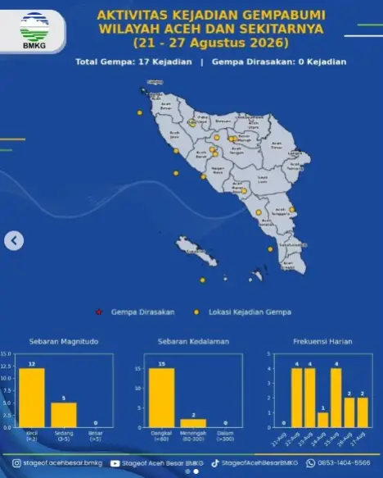Click the BMKG logo
The width and height of the screenshot is (383, 478).
[x=34, y=30]
